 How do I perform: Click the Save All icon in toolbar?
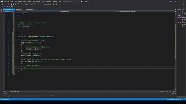15,4
